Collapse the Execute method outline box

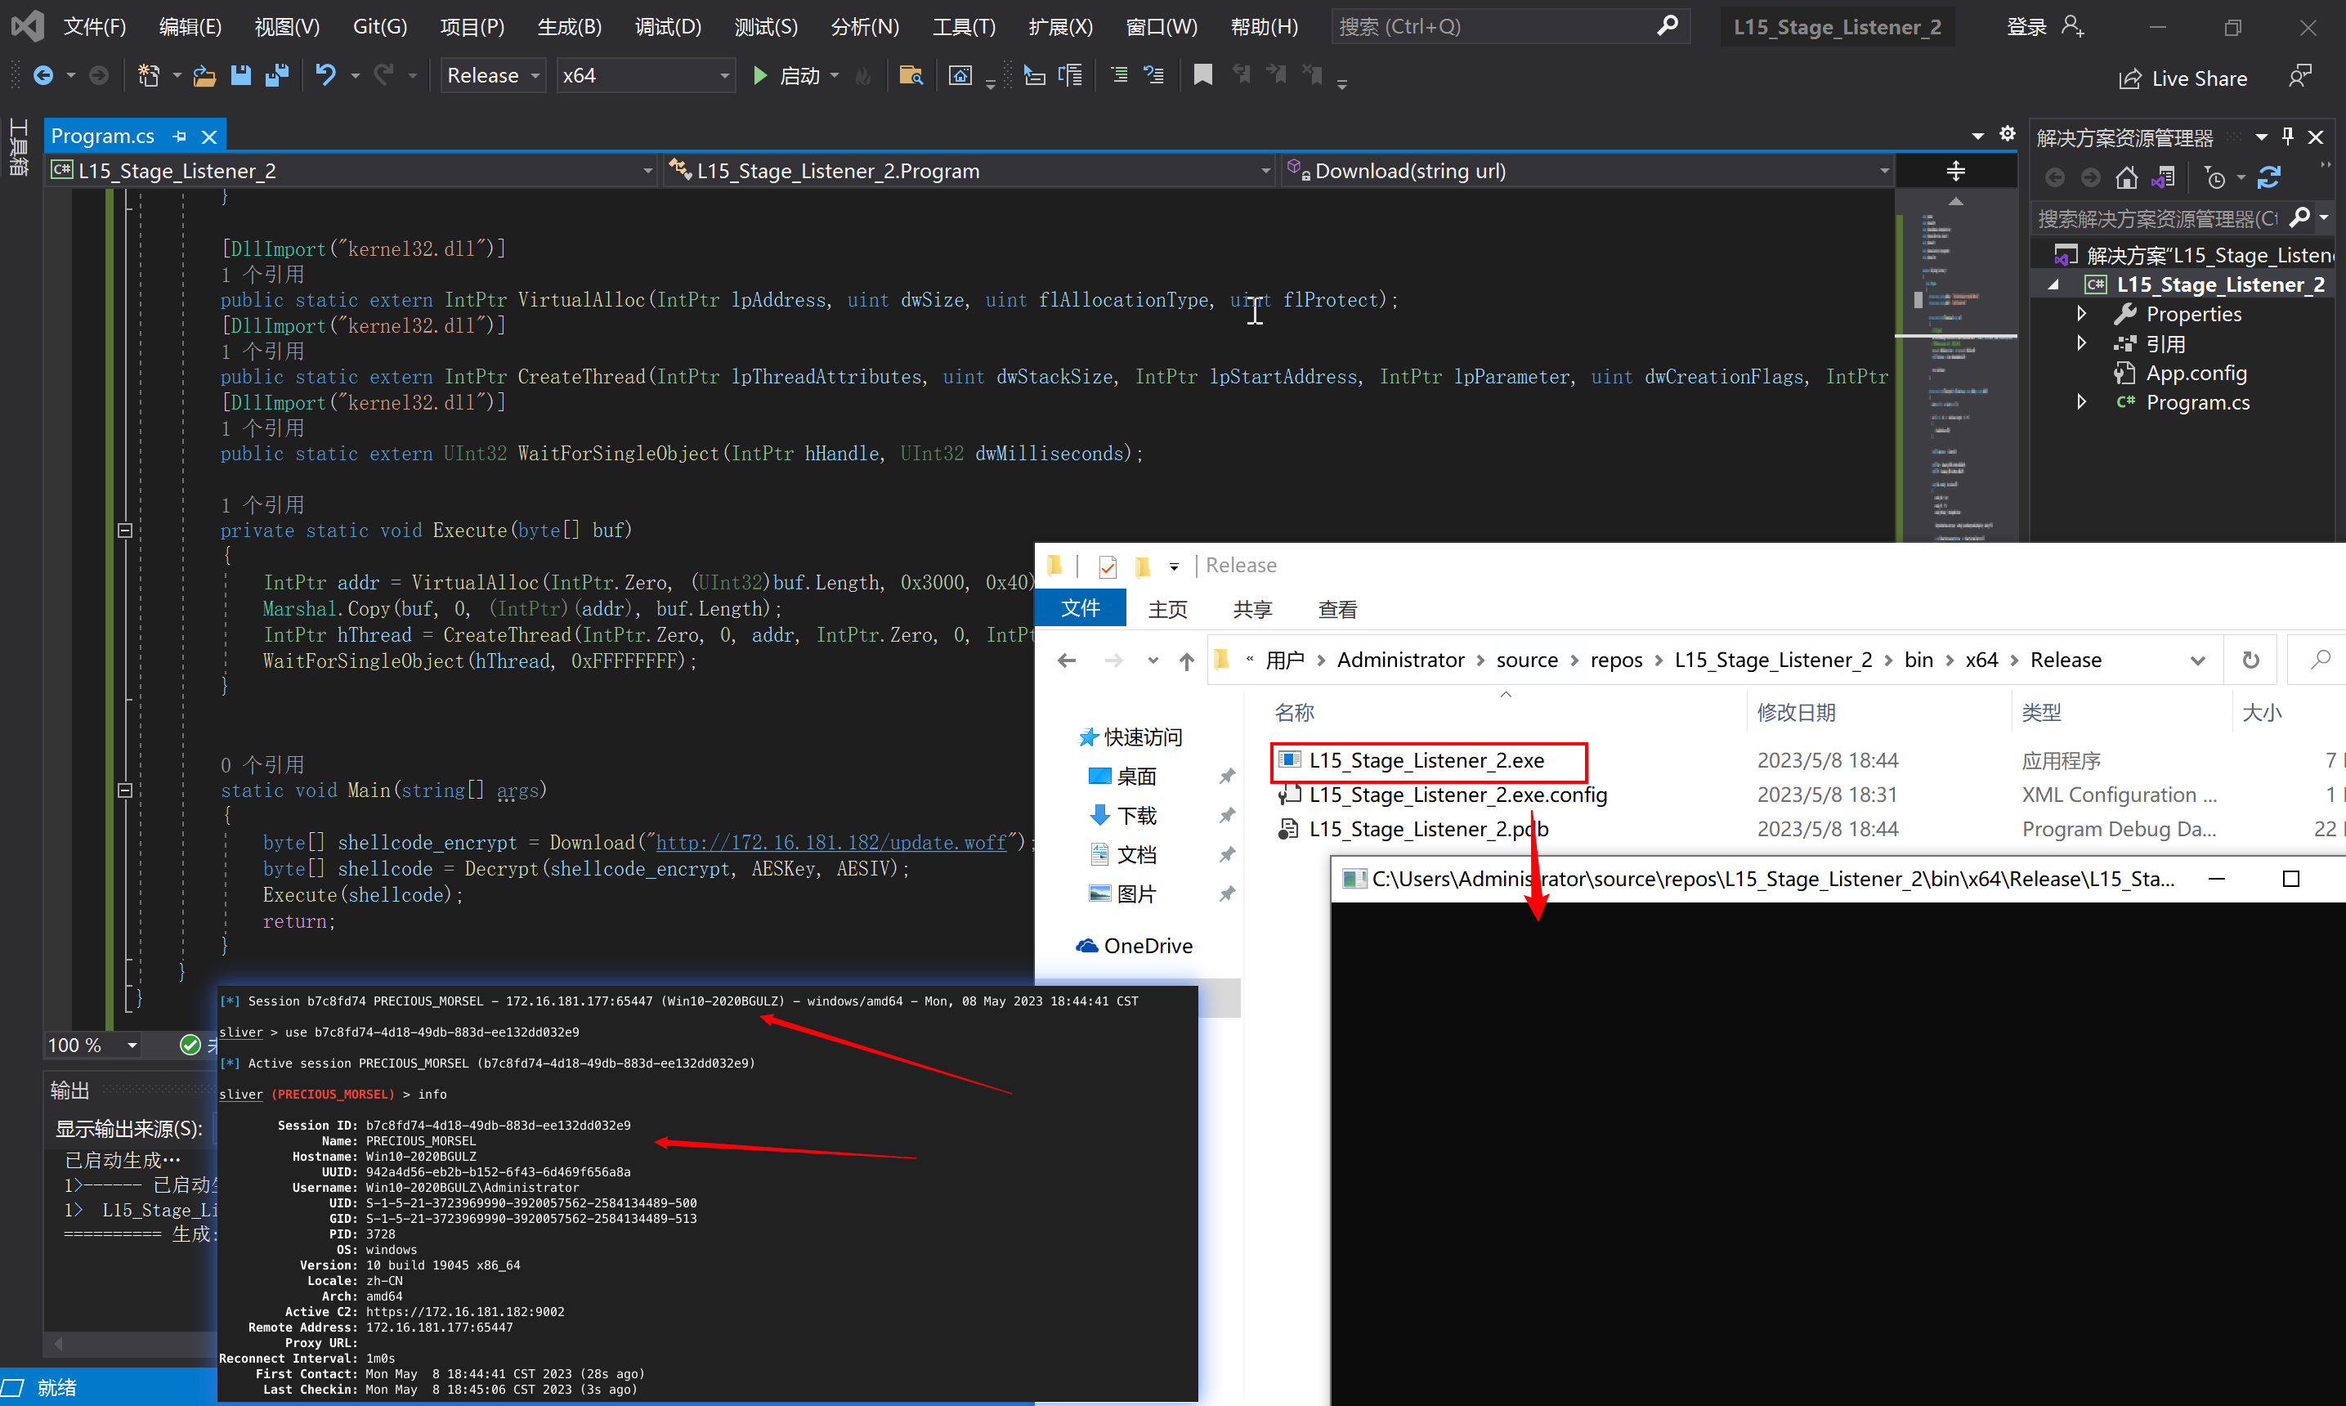point(125,531)
